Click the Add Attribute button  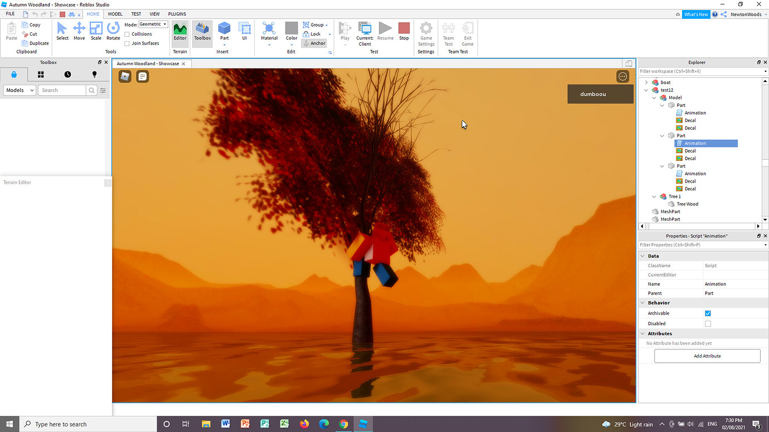707,356
